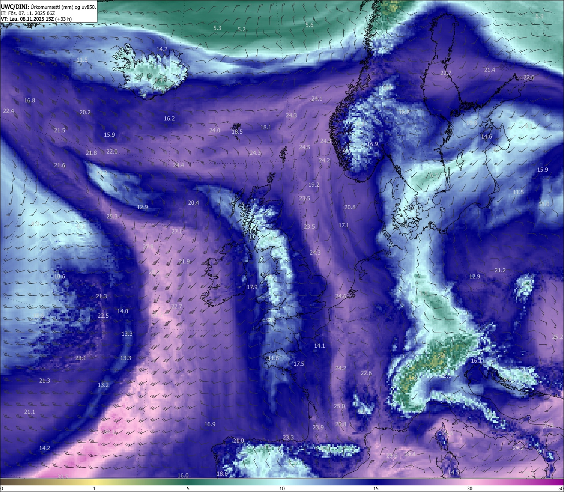564x492 pixels.
Task: Click the 14.0 value in the Atlantic
Action: [x=122, y=312]
